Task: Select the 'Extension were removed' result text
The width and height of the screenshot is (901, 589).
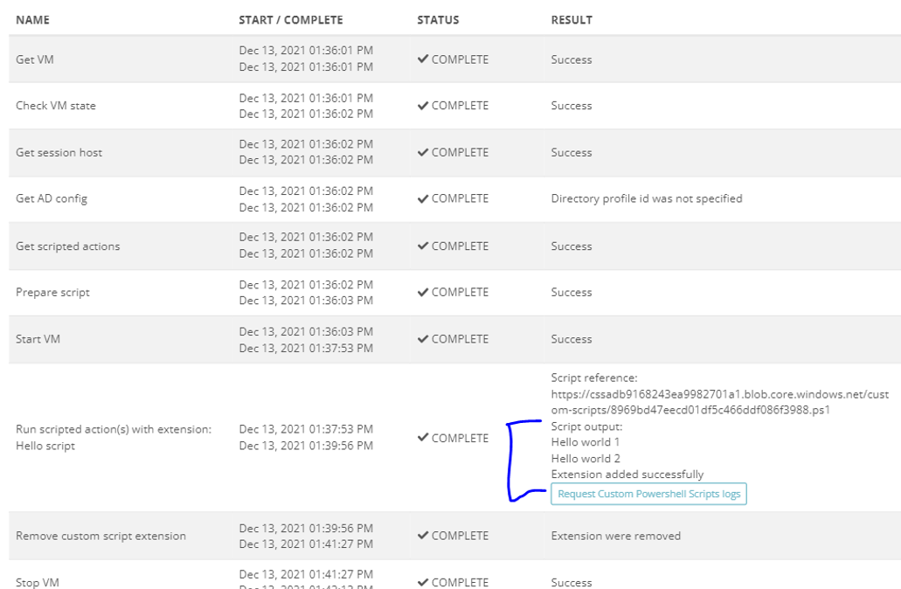Action: [x=615, y=536]
